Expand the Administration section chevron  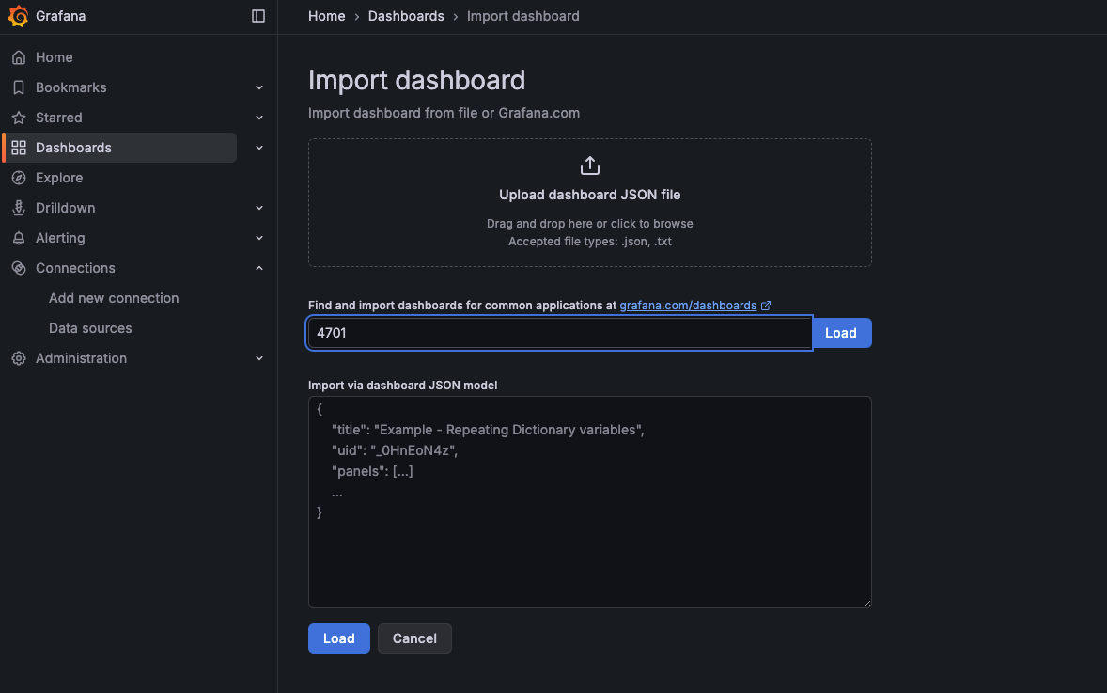tap(259, 358)
